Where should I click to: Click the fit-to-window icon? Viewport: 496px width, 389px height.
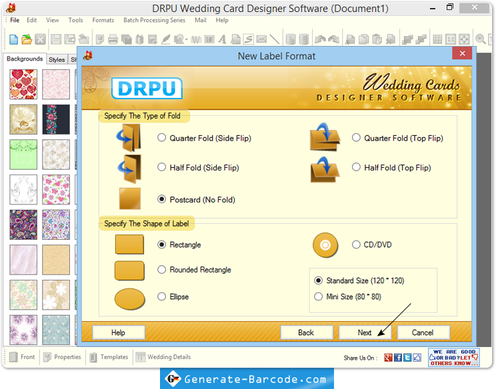[x=464, y=39]
